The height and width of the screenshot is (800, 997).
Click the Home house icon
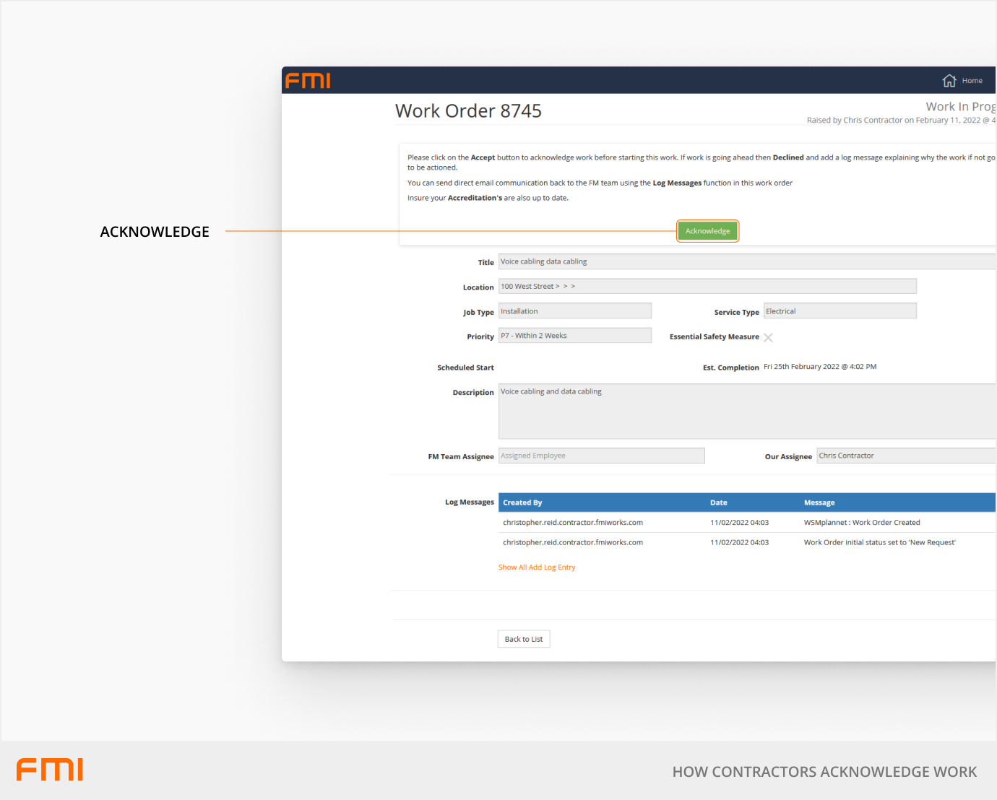click(x=949, y=81)
